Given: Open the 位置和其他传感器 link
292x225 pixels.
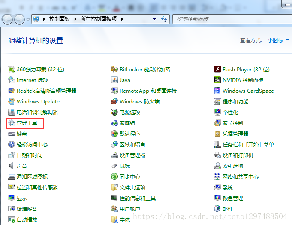Looking at the screenshot, I should coord(37,188).
